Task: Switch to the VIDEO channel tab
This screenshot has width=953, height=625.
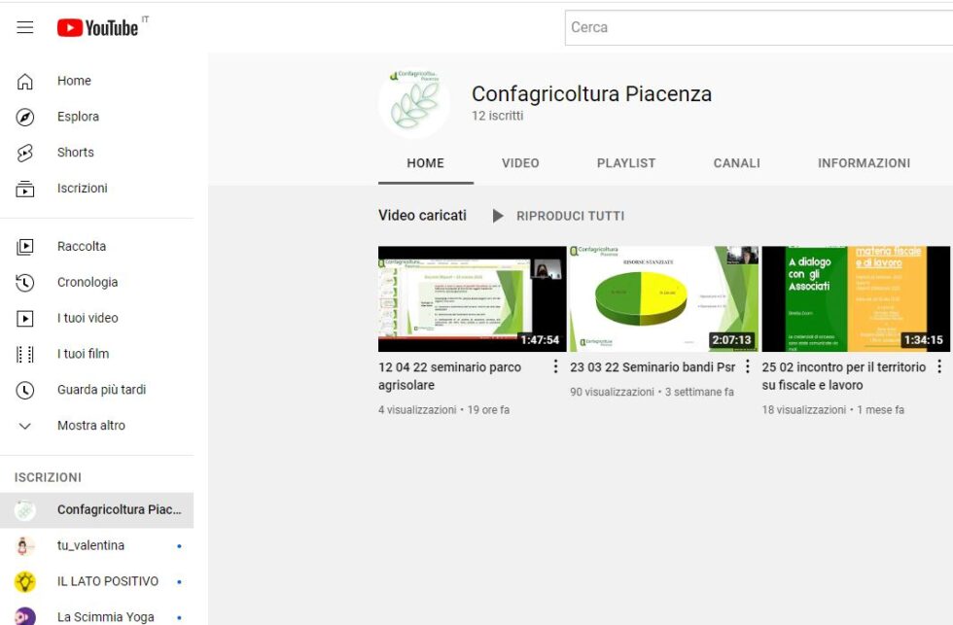Action: point(520,163)
